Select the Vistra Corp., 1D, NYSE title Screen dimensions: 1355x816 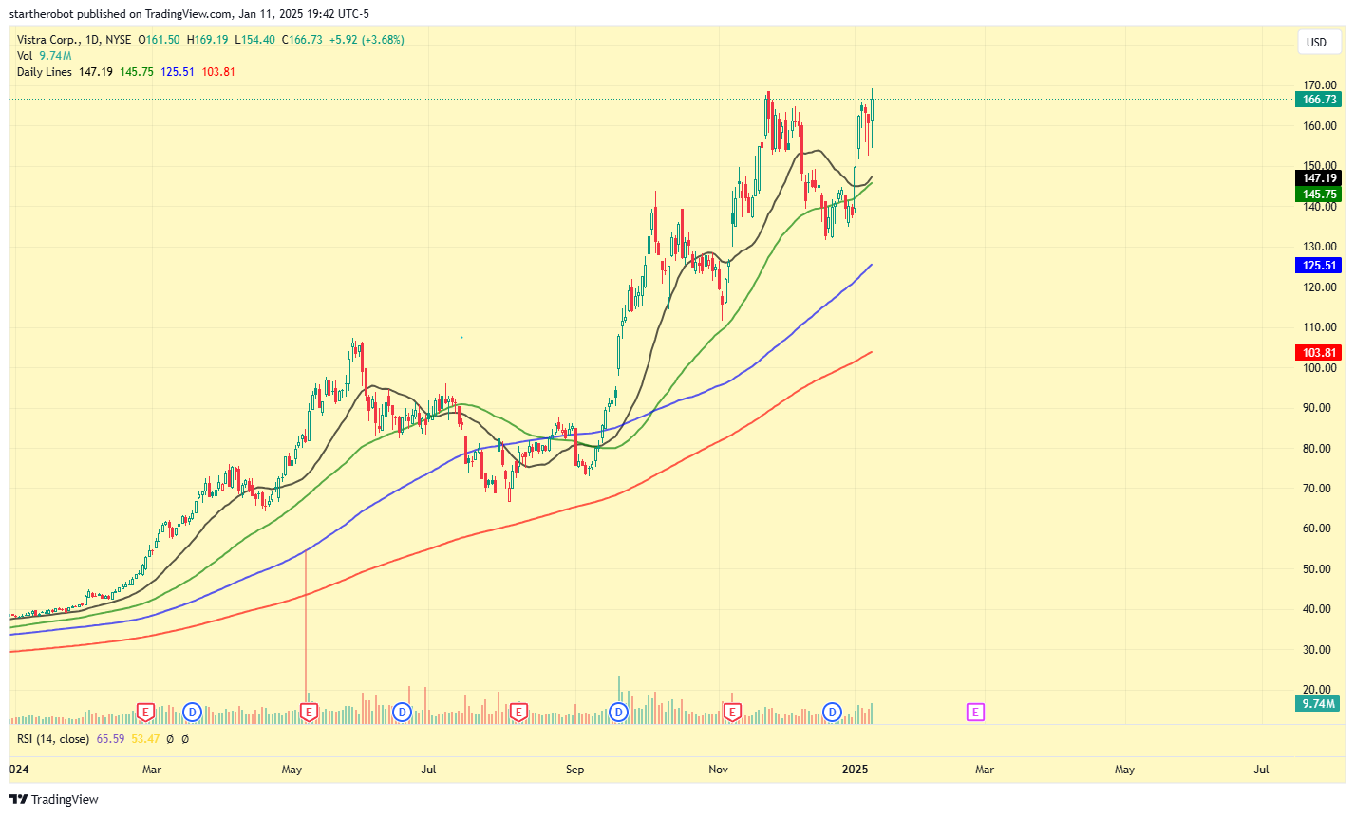pyautogui.click(x=74, y=40)
